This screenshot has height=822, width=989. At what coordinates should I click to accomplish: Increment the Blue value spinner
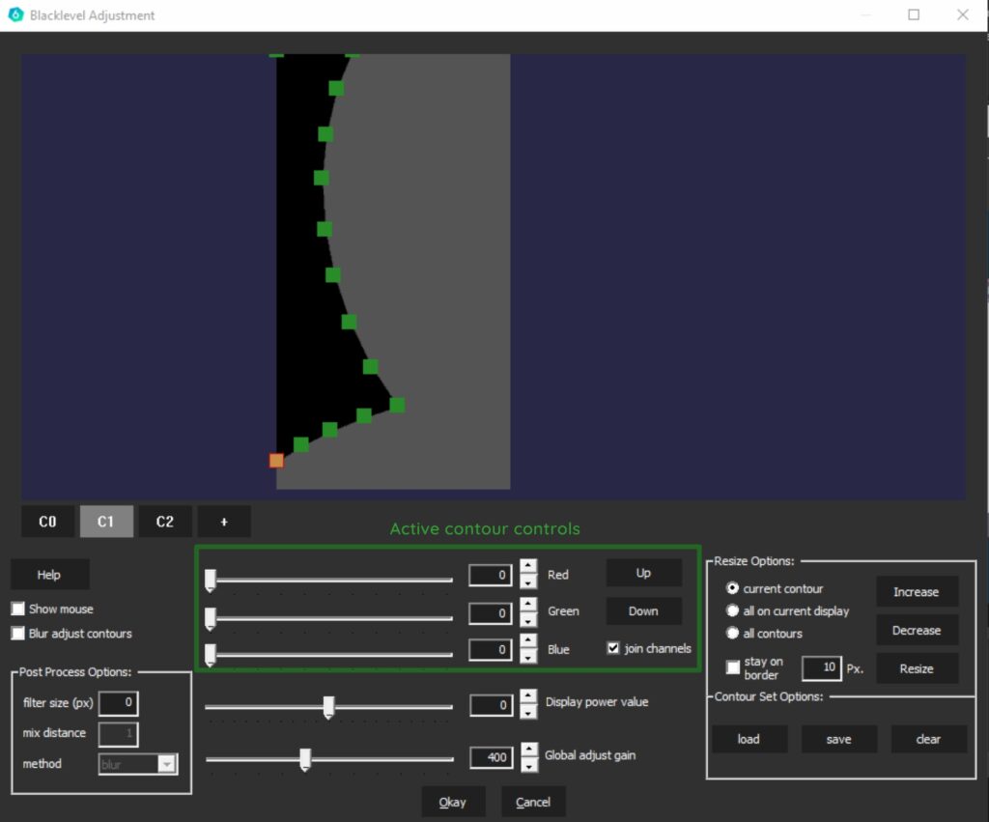point(527,642)
